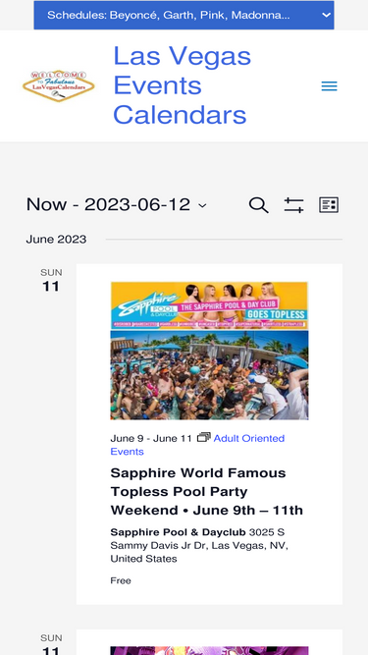Open the Las Vegas Events Calendars title link
Screen dimensions: 368x655
pyautogui.click(x=182, y=85)
